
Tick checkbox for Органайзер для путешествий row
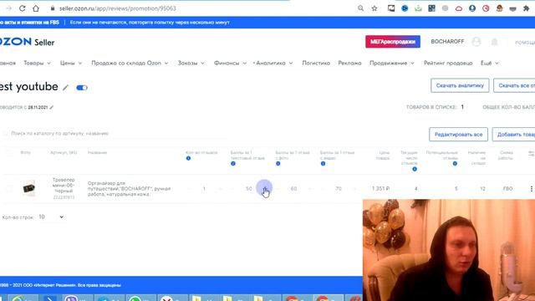coord(9,188)
